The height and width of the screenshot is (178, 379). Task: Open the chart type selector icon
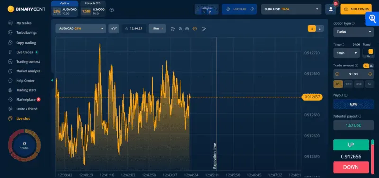(x=114, y=28)
